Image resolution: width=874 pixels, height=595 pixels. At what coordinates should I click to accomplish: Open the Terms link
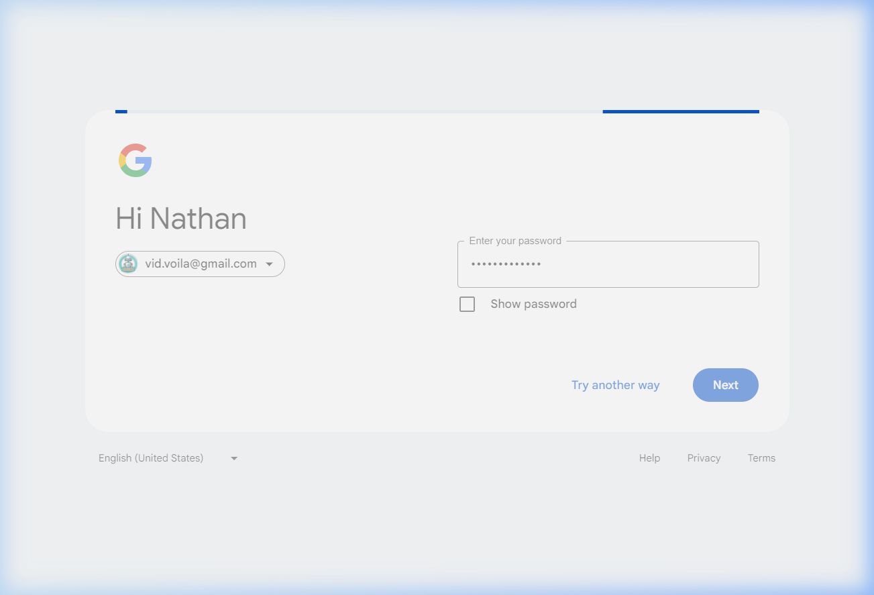[x=761, y=458]
